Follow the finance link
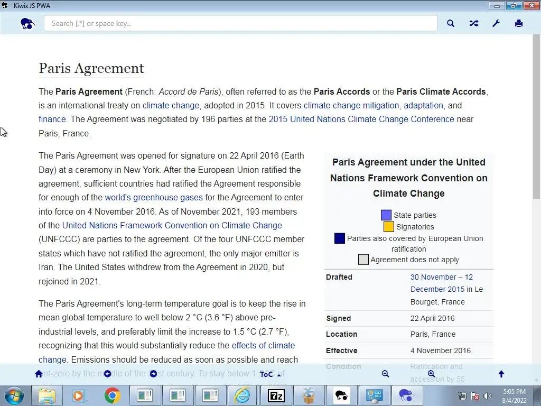Screen dimensions: 541x406 (x=52, y=119)
